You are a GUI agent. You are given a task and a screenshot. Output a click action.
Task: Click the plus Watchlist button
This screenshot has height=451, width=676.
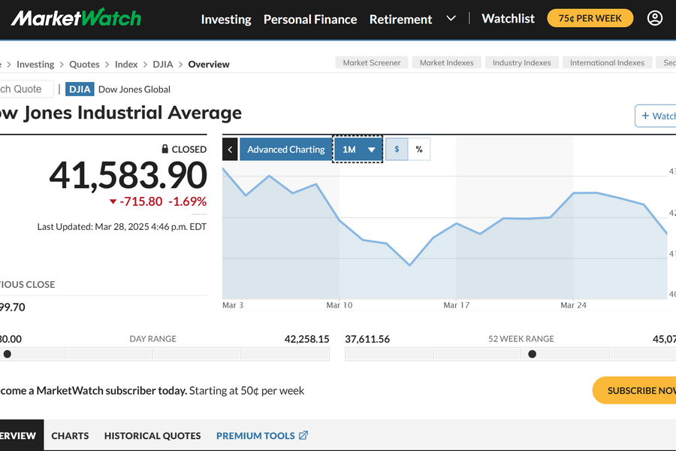tap(656, 116)
